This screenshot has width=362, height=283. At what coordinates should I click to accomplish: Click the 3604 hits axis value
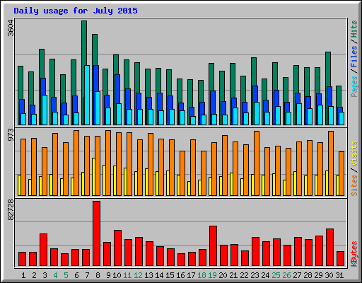11,28
